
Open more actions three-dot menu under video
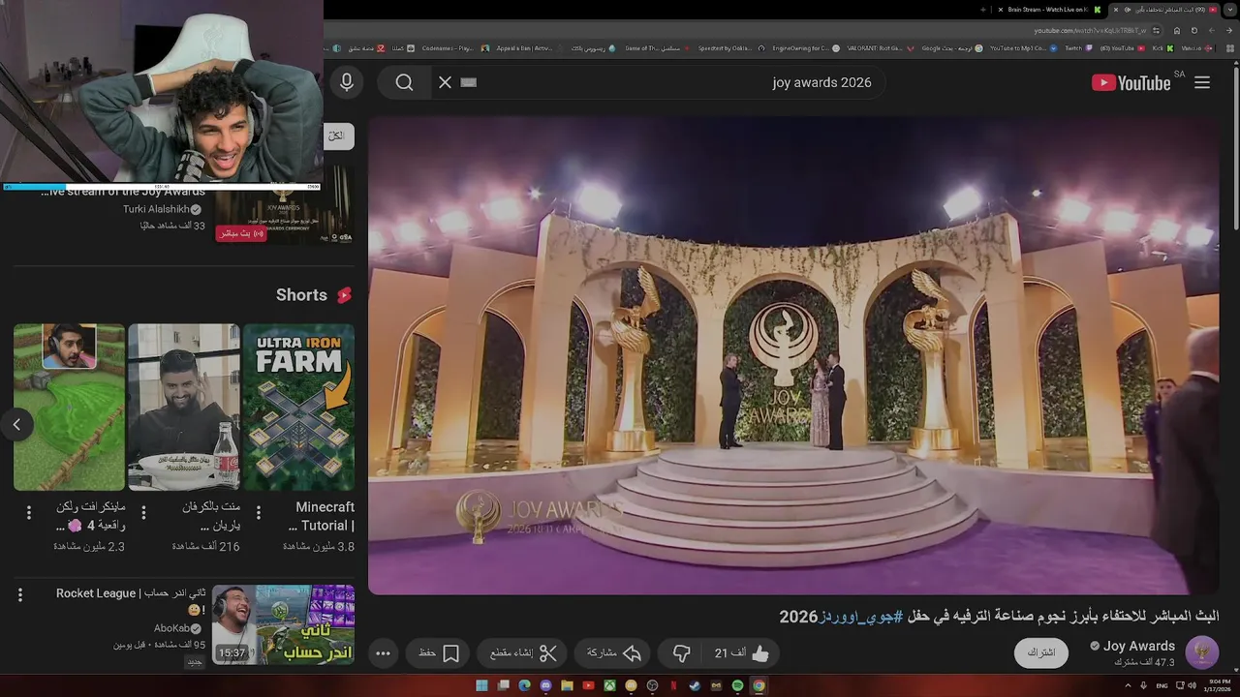tap(383, 653)
